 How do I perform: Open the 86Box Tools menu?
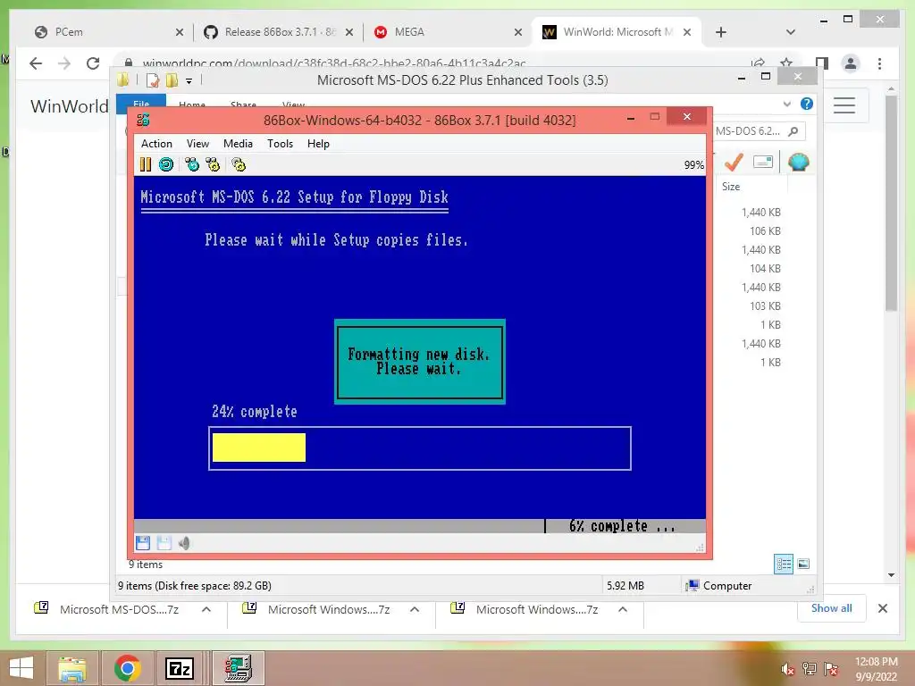click(x=280, y=144)
